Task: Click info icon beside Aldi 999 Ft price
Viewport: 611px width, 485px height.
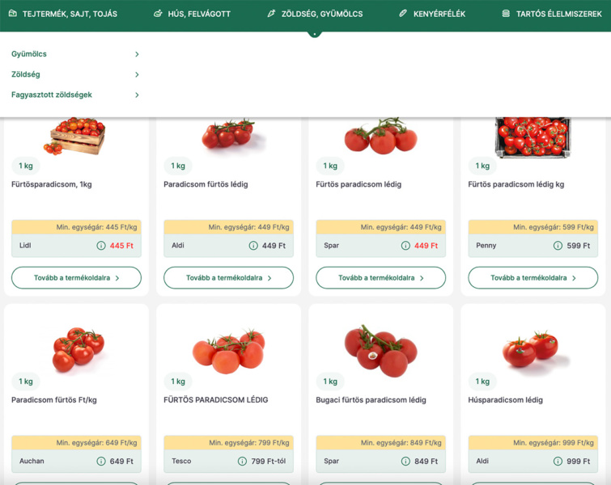Action: (558, 462)
